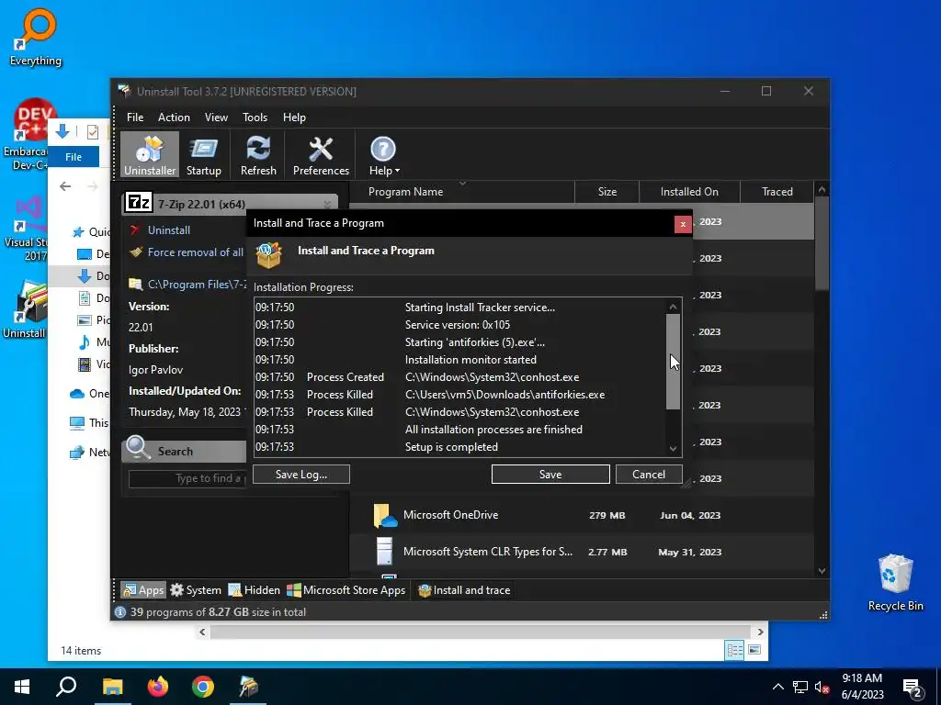941x705 pixels.
Task: Open File tab in Explorer window
Action: click(x=74, y=157)
